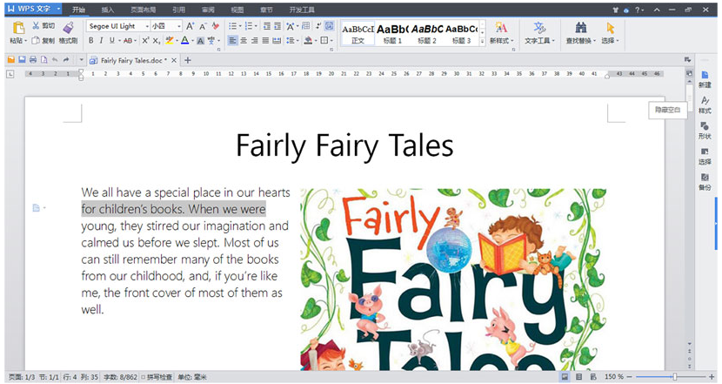Toggle Bold formatting
The width and height of the screenshot is (722, 384).
tap(91, 41)
